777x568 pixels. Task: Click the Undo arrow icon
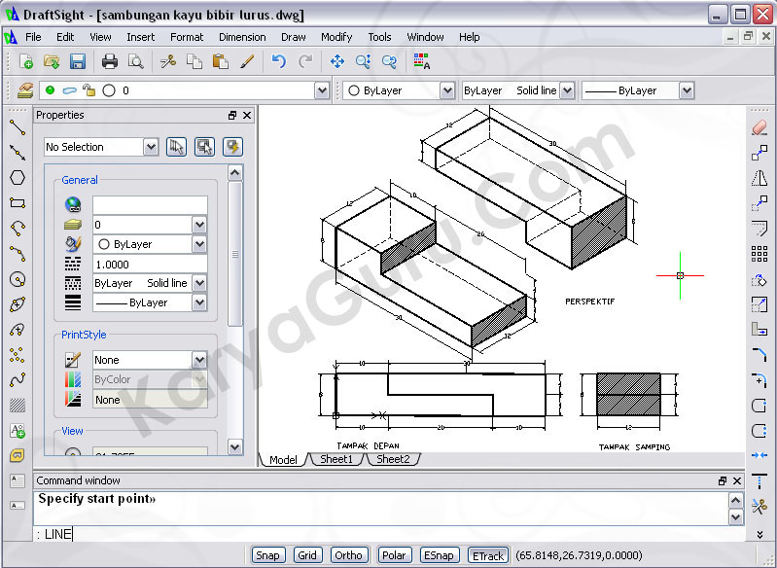click(x=279, y=61)
